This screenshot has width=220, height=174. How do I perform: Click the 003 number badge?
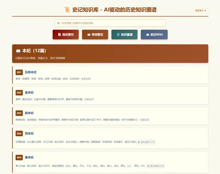coord(19,113)
